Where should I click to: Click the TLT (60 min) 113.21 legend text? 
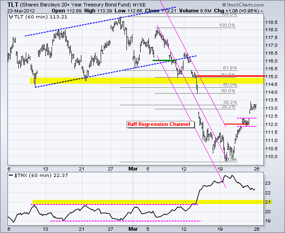coord(41,17)
